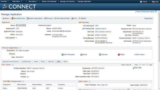The width and height of the screenshot is (160, 90).
Task: Click the applicant email address link
Action: (x=61, y=31)
